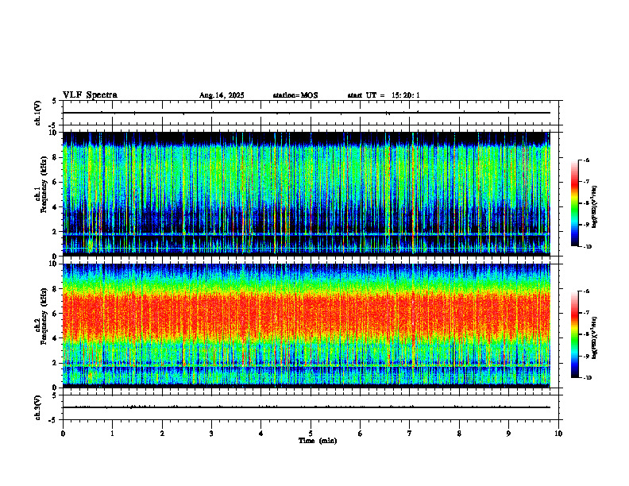Click the ch.2 frequency tick "6"
Screen dimensions: 629x486
pos(55,314)
